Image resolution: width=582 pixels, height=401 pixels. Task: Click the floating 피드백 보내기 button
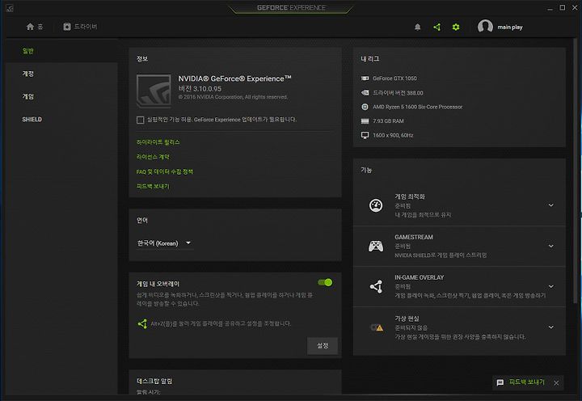pos(526,382)
